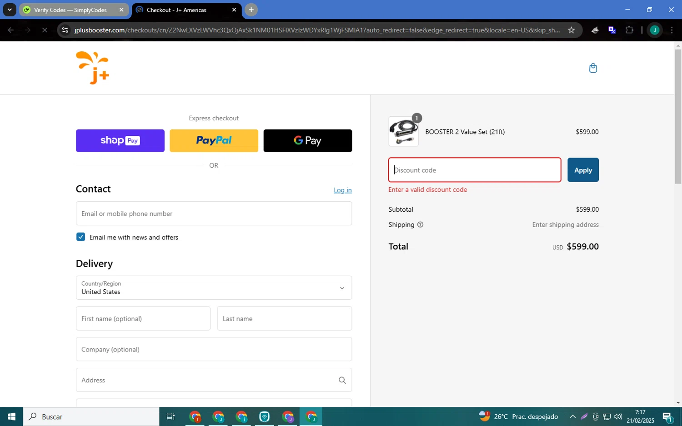This screenshot has height=426, width=682.
Task: Click the address search magnifier icon
Action: point(342,380)
